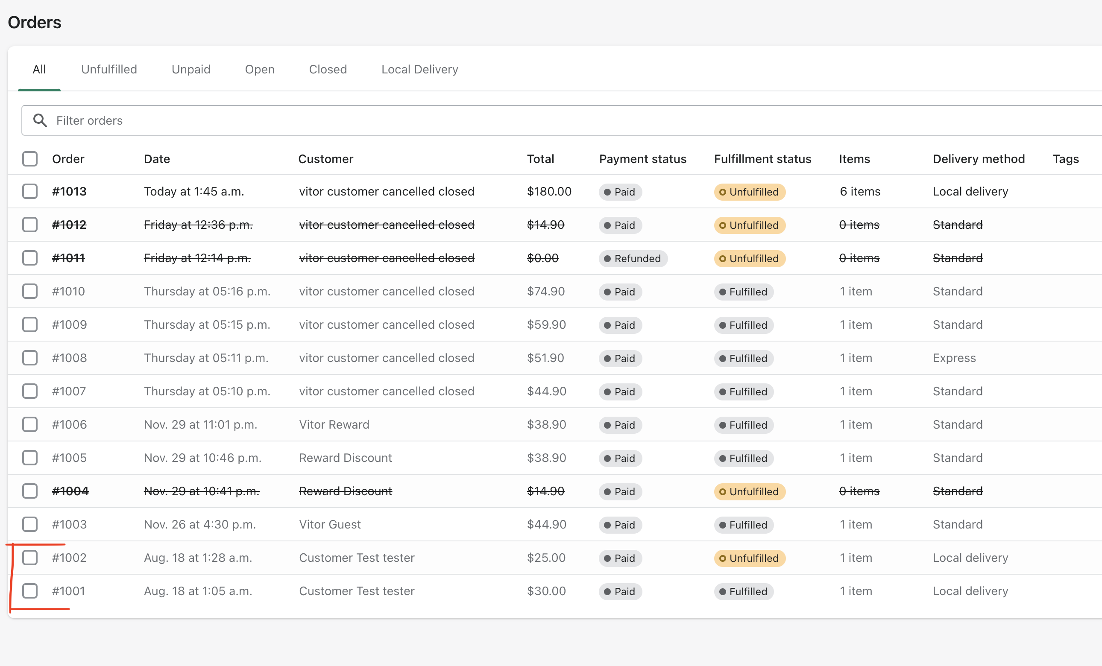The height and width of the screenshot is (666, 1102).
Task: Open the Unpaid tab
Action: tap(191, 69)
